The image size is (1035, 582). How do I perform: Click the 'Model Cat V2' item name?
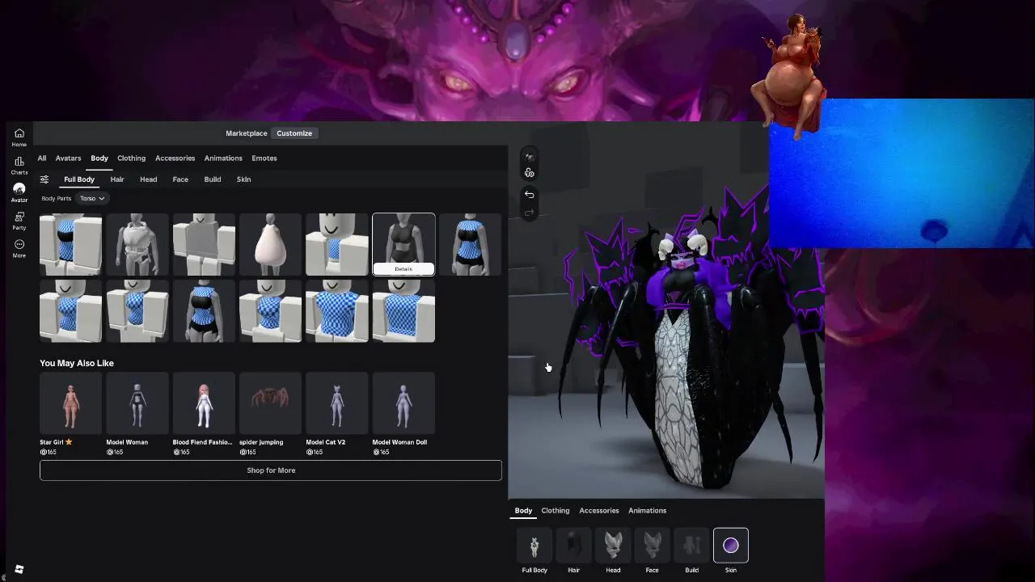pyautogui.click(x=326, y=442)
